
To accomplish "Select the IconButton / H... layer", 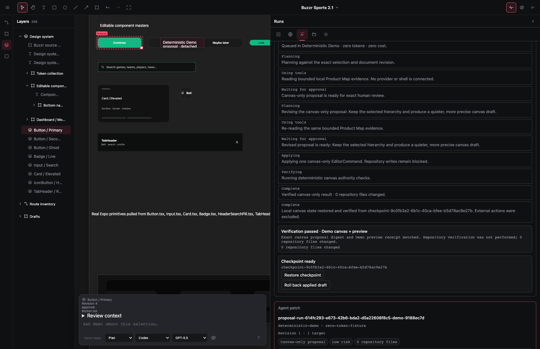I will coord(46,182).
